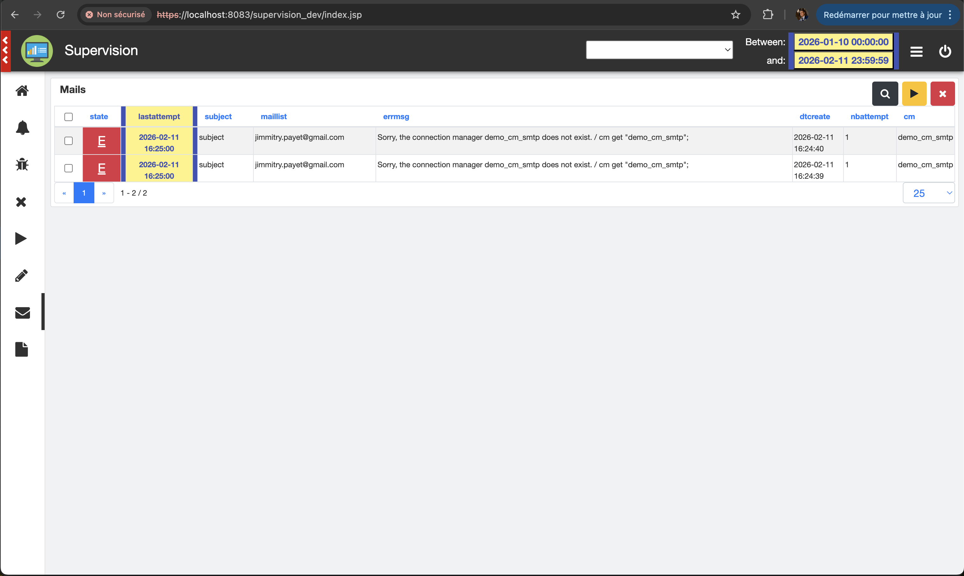Check the first mail row checkbox
The width and height of the screenshot is (964, 576).
68,140
